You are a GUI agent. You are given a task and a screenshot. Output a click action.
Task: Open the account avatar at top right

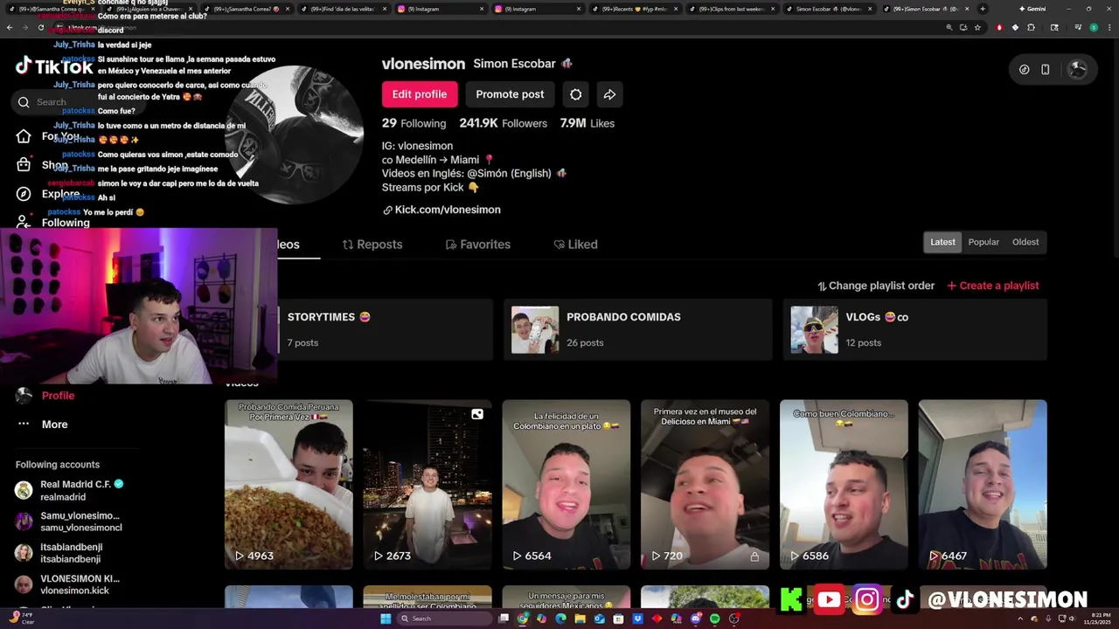(1078, 69)
